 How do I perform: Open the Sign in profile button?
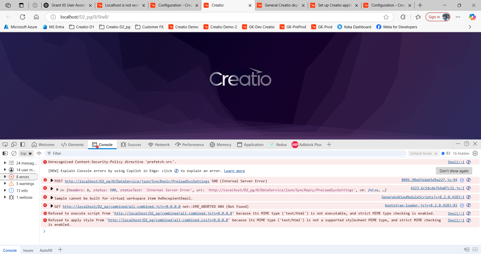(438, 17)
